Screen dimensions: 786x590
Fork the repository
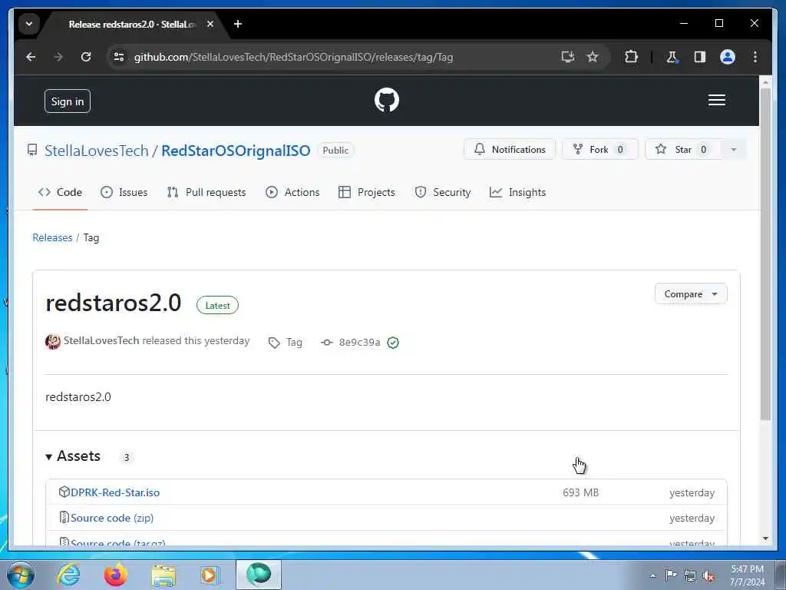click(600, 150)
